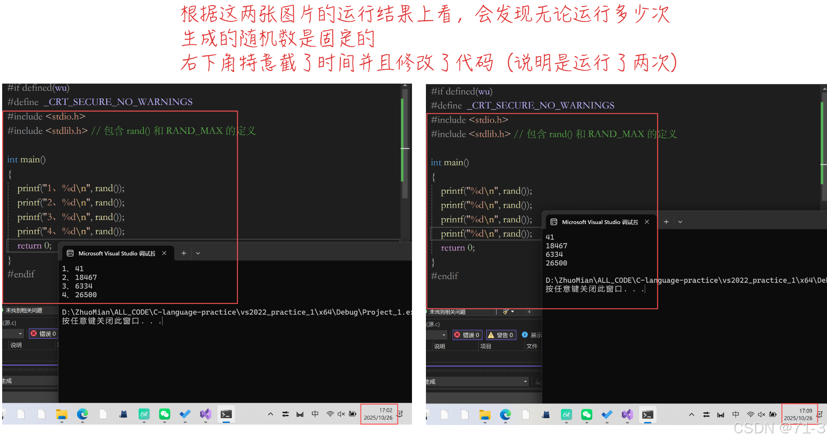Open the 17:09 clock in right taskbar

[799, 414]
